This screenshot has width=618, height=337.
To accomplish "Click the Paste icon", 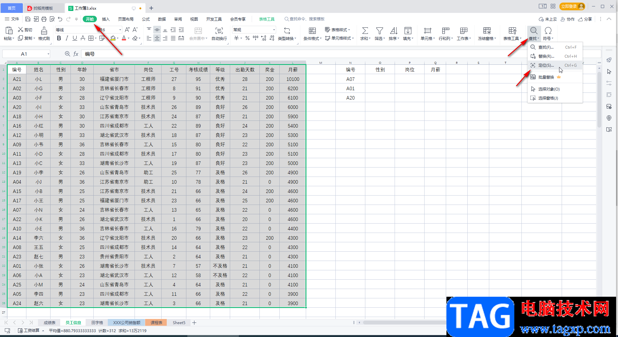I will 9,31.
